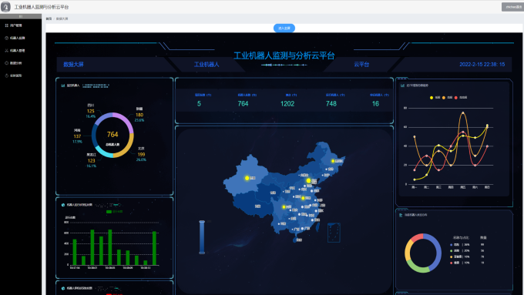Click the pie icon of the bottom-left cut-off panel

pyautogui.click(x=63, y=288)
